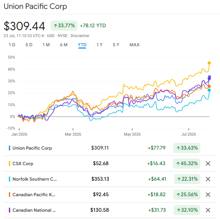Click the blue Union Pacific line endpoint

[x=209, y=77]
